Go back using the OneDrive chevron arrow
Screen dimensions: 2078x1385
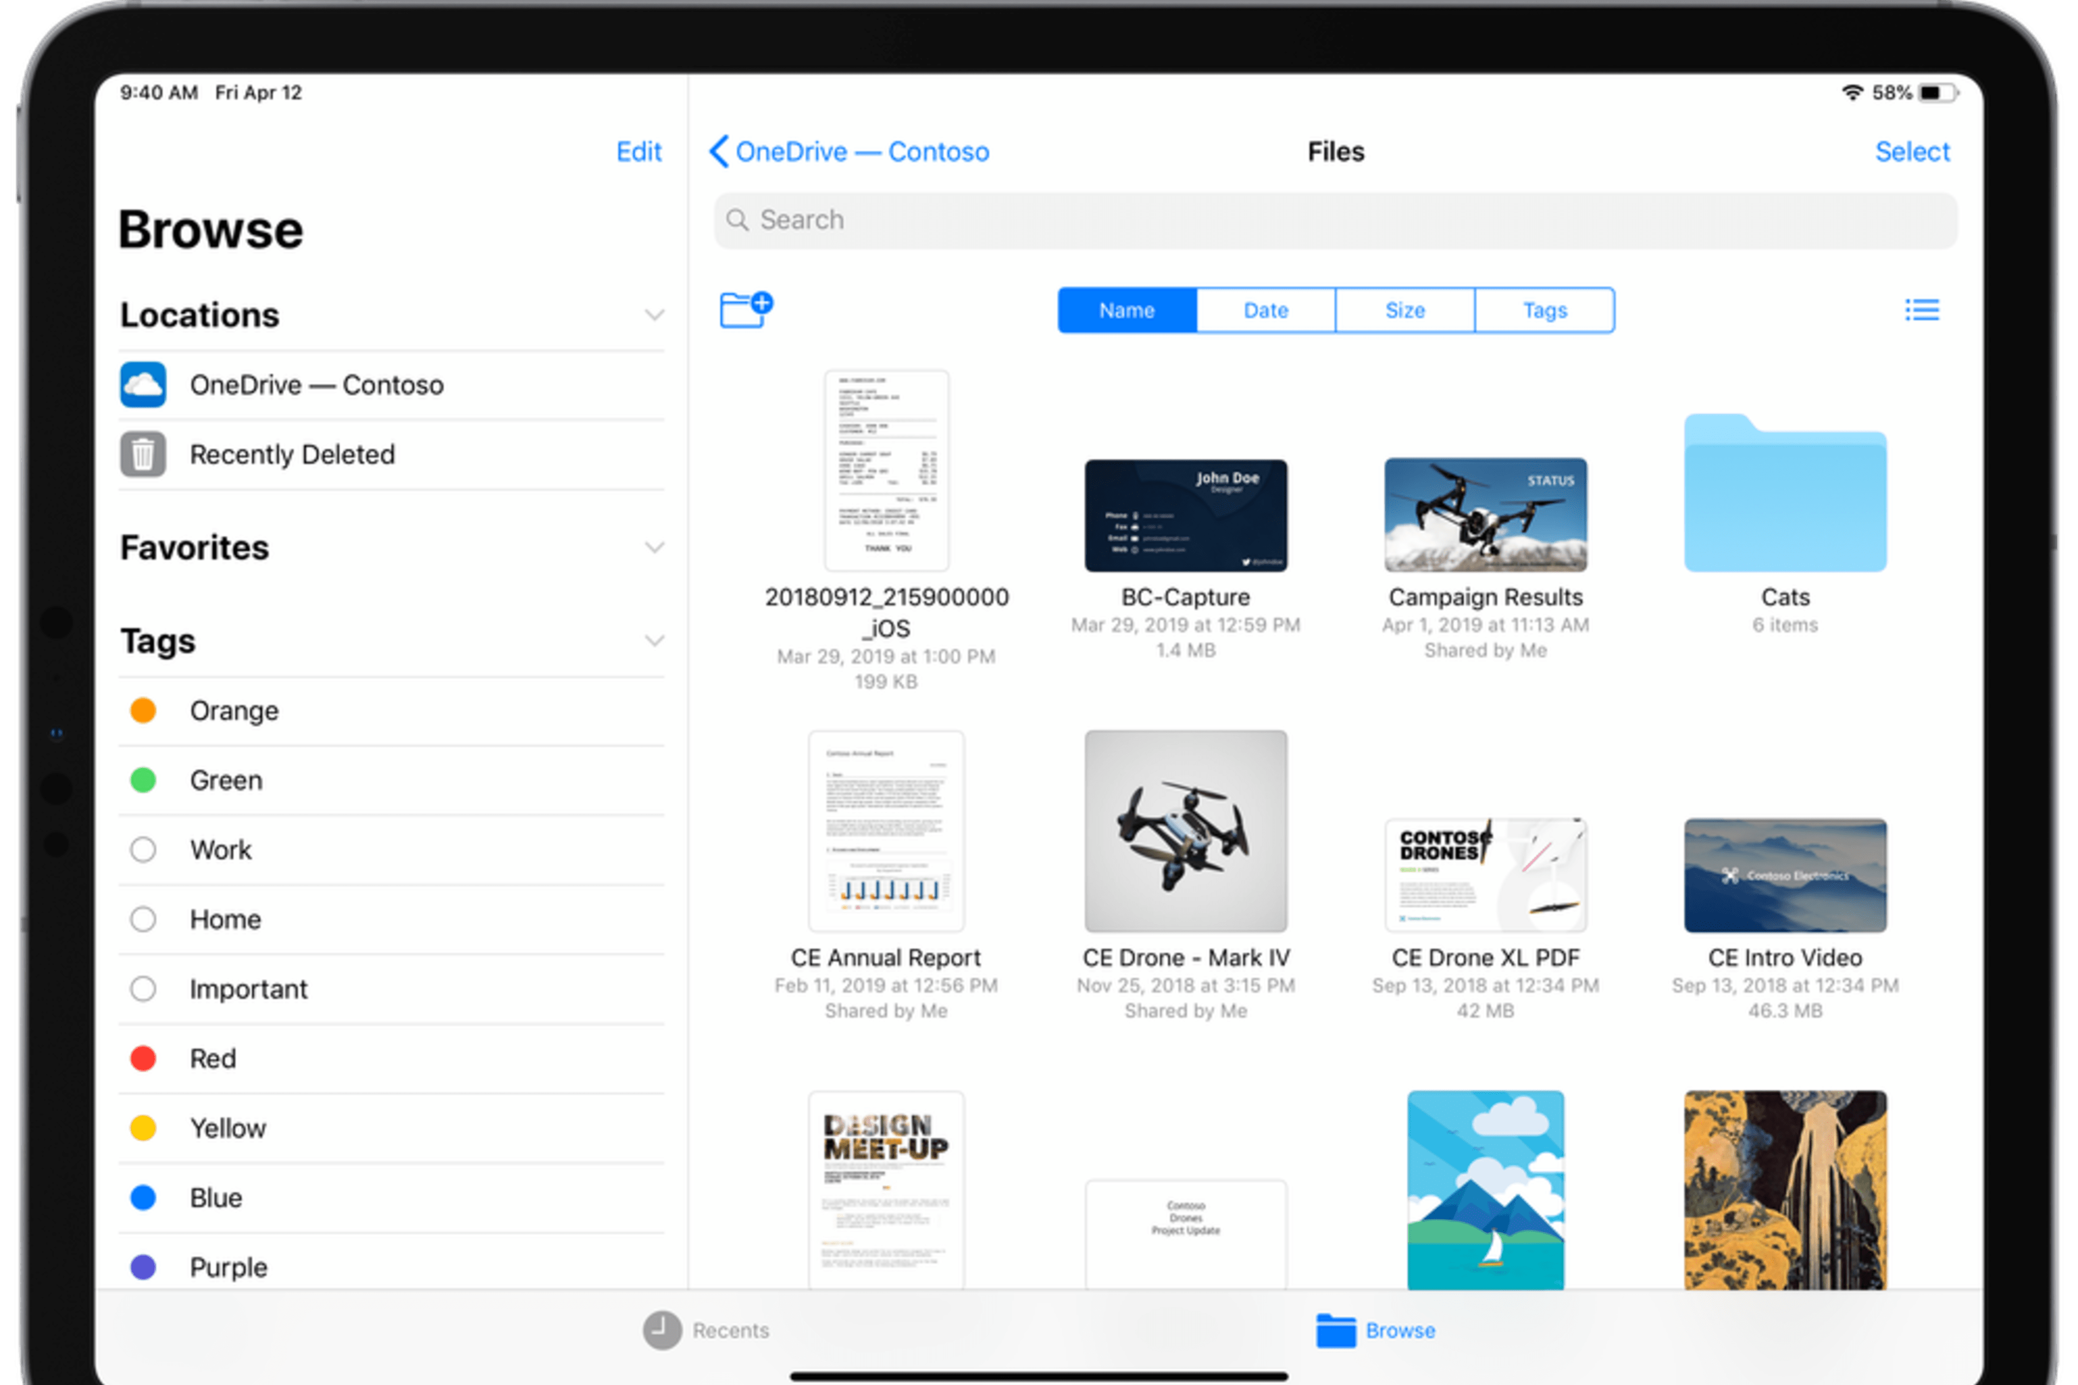tap(718, 151)
